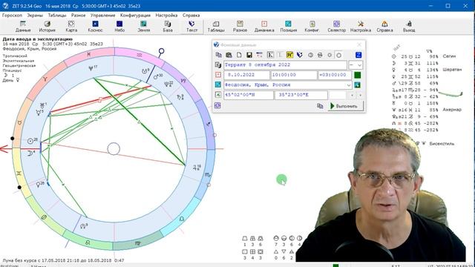Open the Динамика toolbar icon
The height and width of the screenshot is (267, 475).
tap(264, 27)
